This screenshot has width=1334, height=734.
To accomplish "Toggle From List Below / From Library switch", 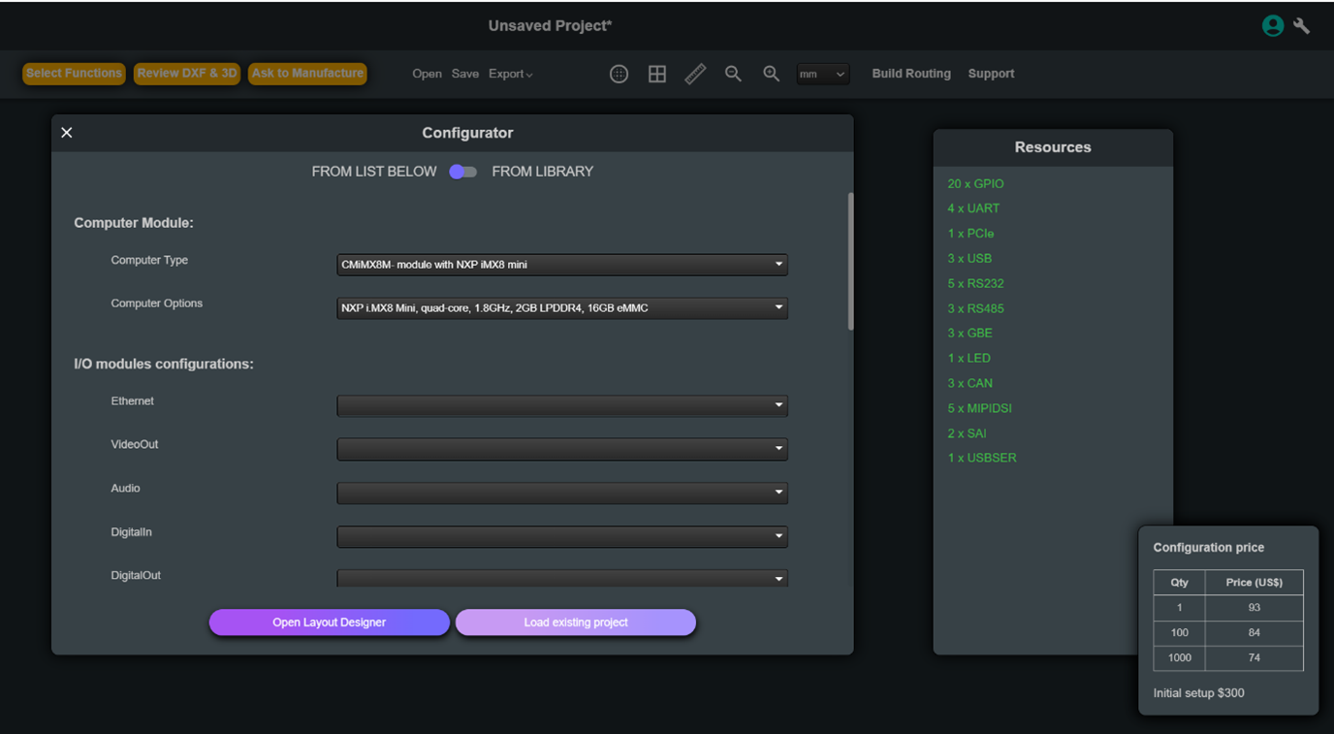I will (463, 172).
